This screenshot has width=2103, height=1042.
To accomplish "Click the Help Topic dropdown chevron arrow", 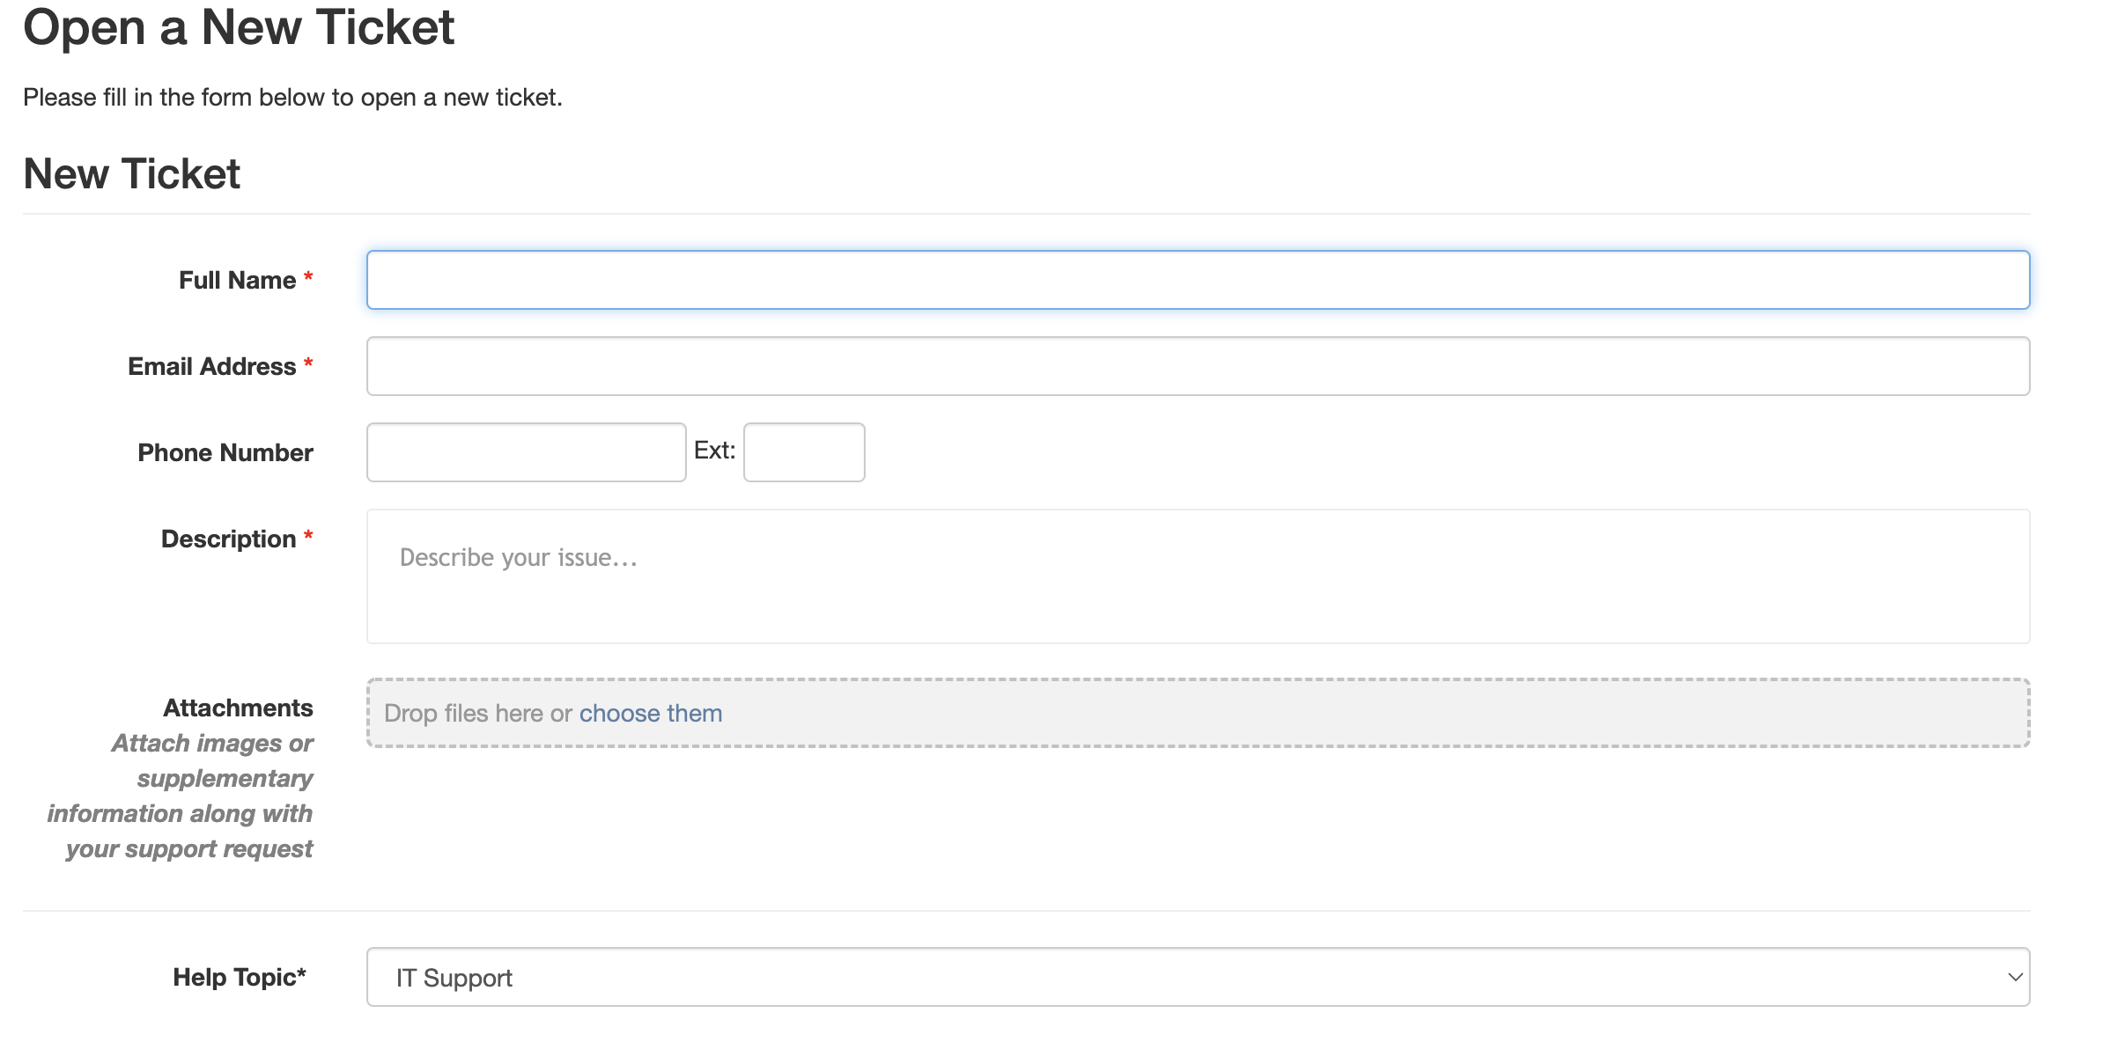I will click(2014, 977).
